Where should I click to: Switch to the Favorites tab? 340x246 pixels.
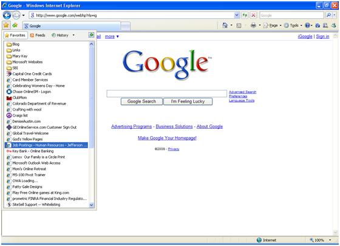coord(15,35)
